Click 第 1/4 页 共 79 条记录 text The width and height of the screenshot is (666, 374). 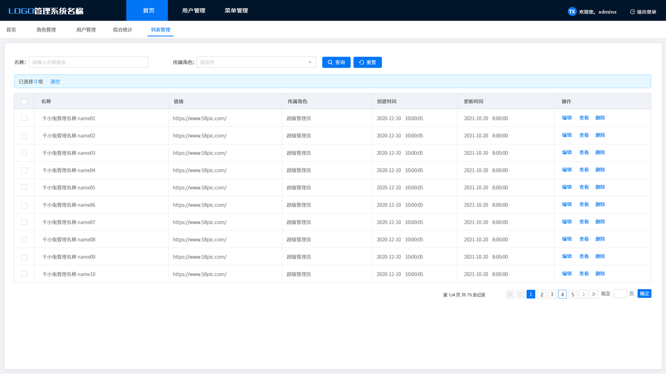click(464, 295)
